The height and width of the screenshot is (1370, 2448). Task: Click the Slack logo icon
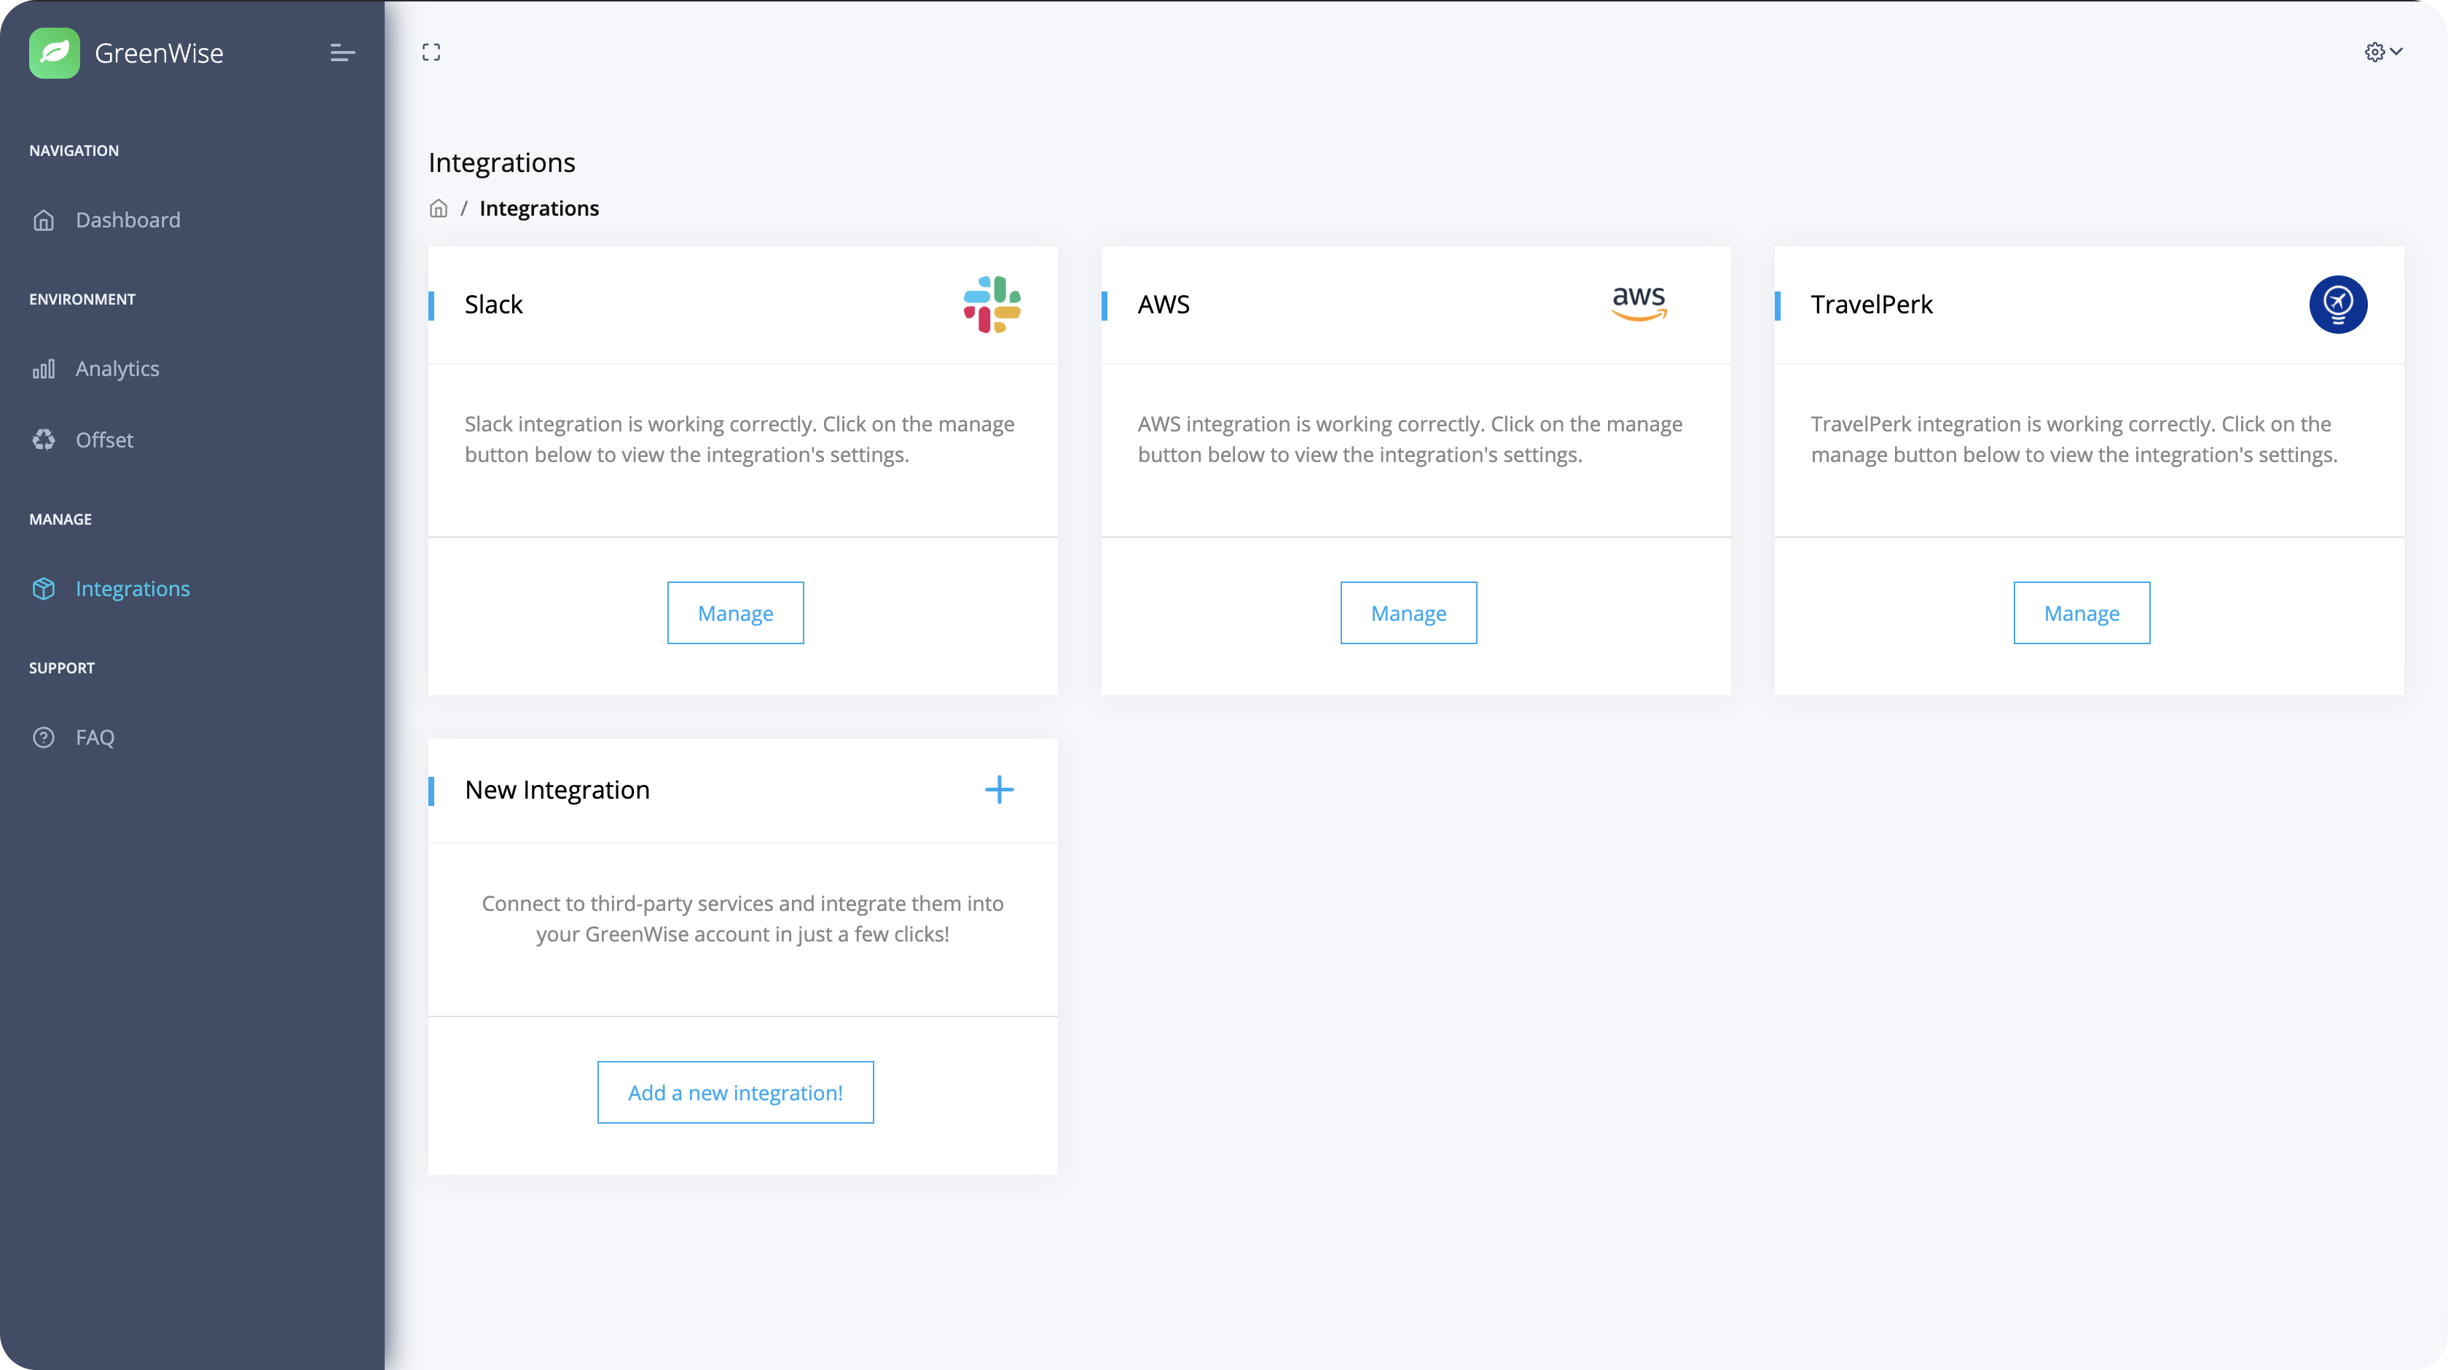coord(992,304)
